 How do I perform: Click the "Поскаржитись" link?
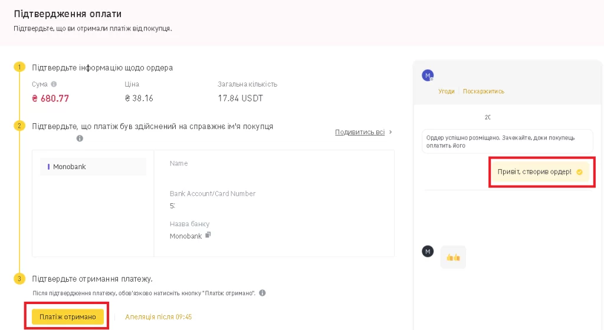(484, 91)
